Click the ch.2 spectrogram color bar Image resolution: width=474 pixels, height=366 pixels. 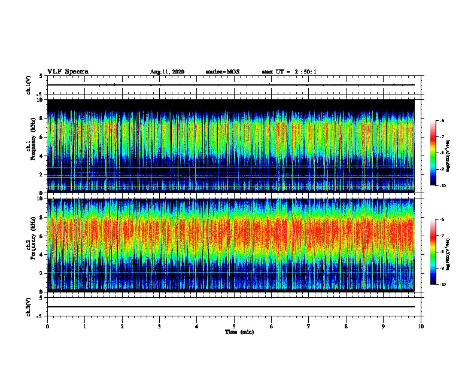pyautogui.click(x=433, y=252)
